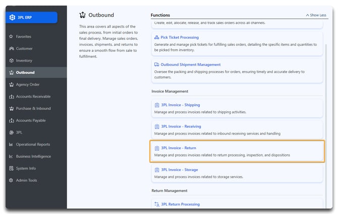Viewport: 338px width, 214px height.
Task: Click the Customer people icon in sidebar
Action: [x=11, y=49]
